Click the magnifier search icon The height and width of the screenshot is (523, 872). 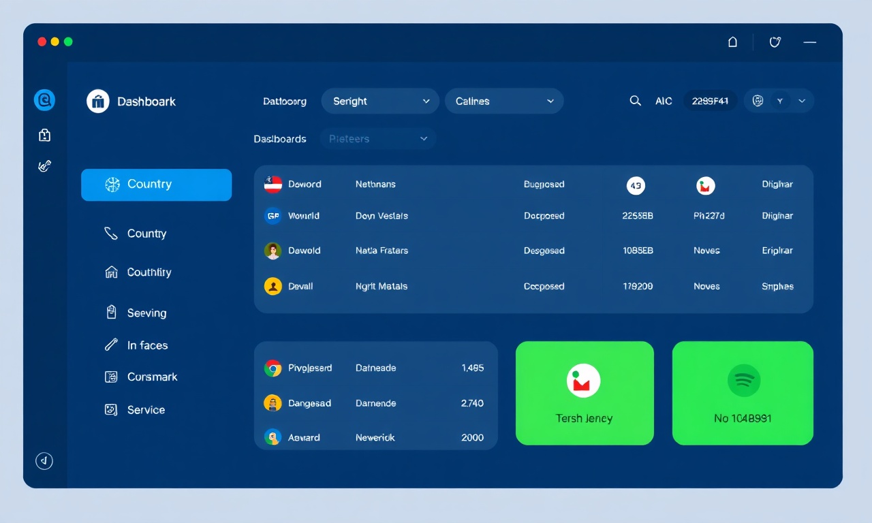point(635,101)
